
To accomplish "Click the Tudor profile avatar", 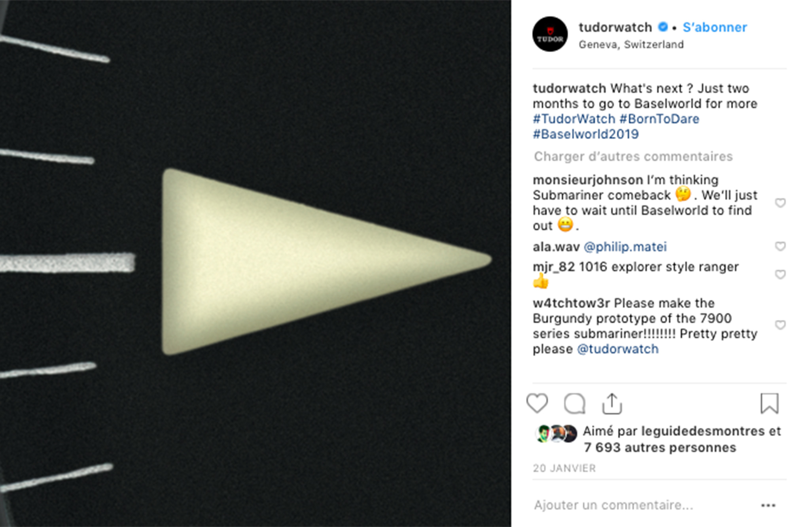I will pos(550,34).
